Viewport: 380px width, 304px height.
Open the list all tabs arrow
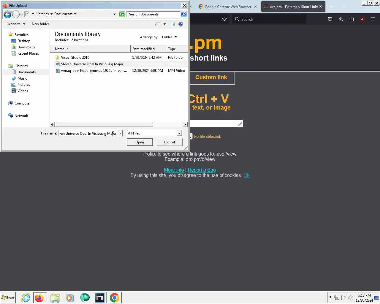coord(343,7)
